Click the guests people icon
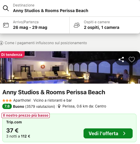Image resolution: width=140 pixels, height=144 pixels. click(77, 25)
